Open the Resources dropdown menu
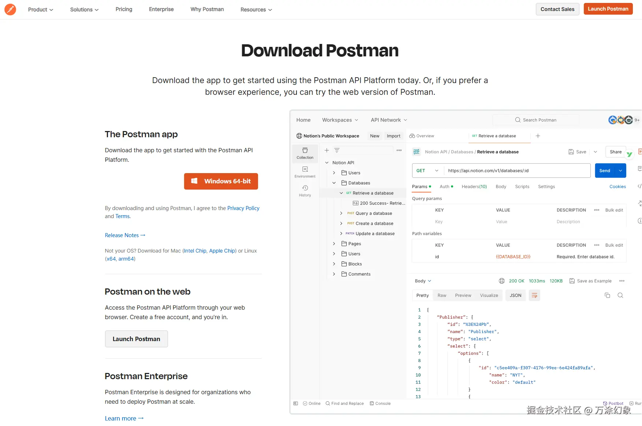 [x=256, y=10]
